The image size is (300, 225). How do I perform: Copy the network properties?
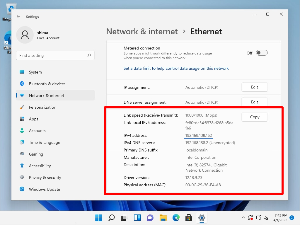255,117
